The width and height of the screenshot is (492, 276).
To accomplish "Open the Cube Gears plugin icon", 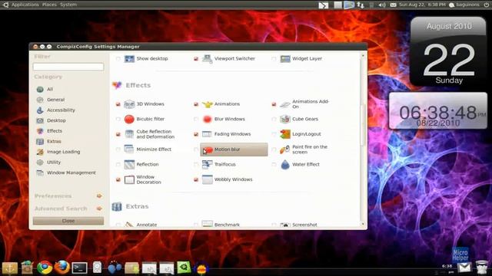I will coord(285,119).
